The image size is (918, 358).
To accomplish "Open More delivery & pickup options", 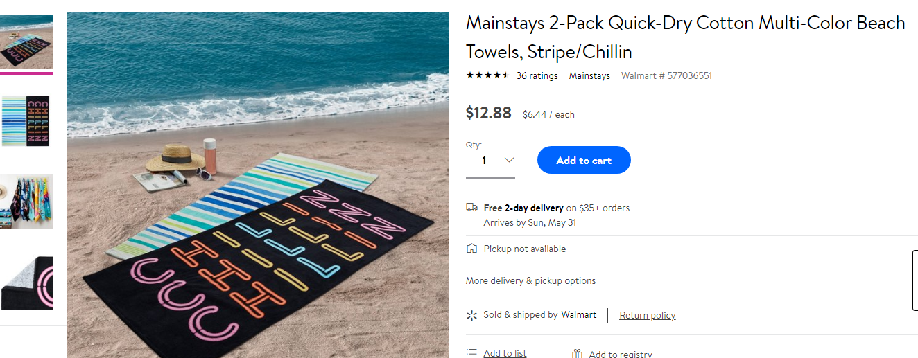I will pos(530,280).
